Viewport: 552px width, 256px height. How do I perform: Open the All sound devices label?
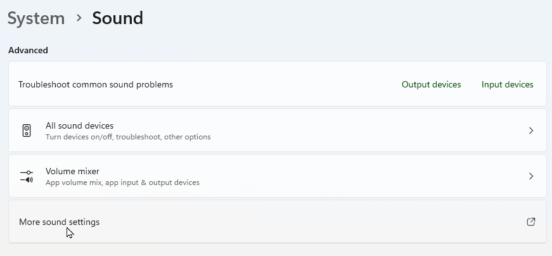(80, 125)
